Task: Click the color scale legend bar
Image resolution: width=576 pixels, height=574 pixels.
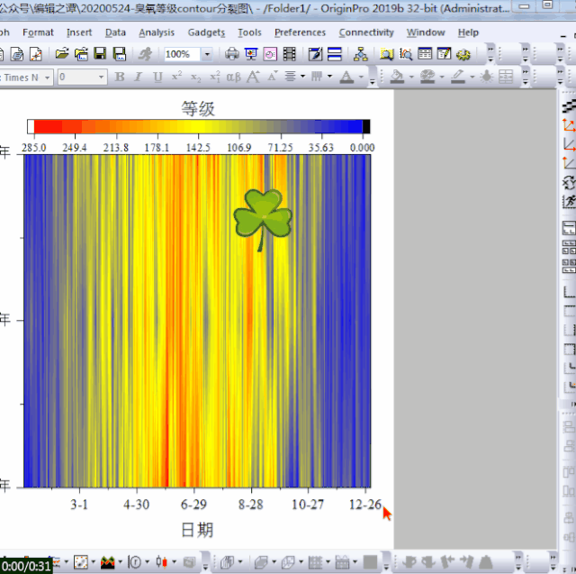Action: pos(198,126)
